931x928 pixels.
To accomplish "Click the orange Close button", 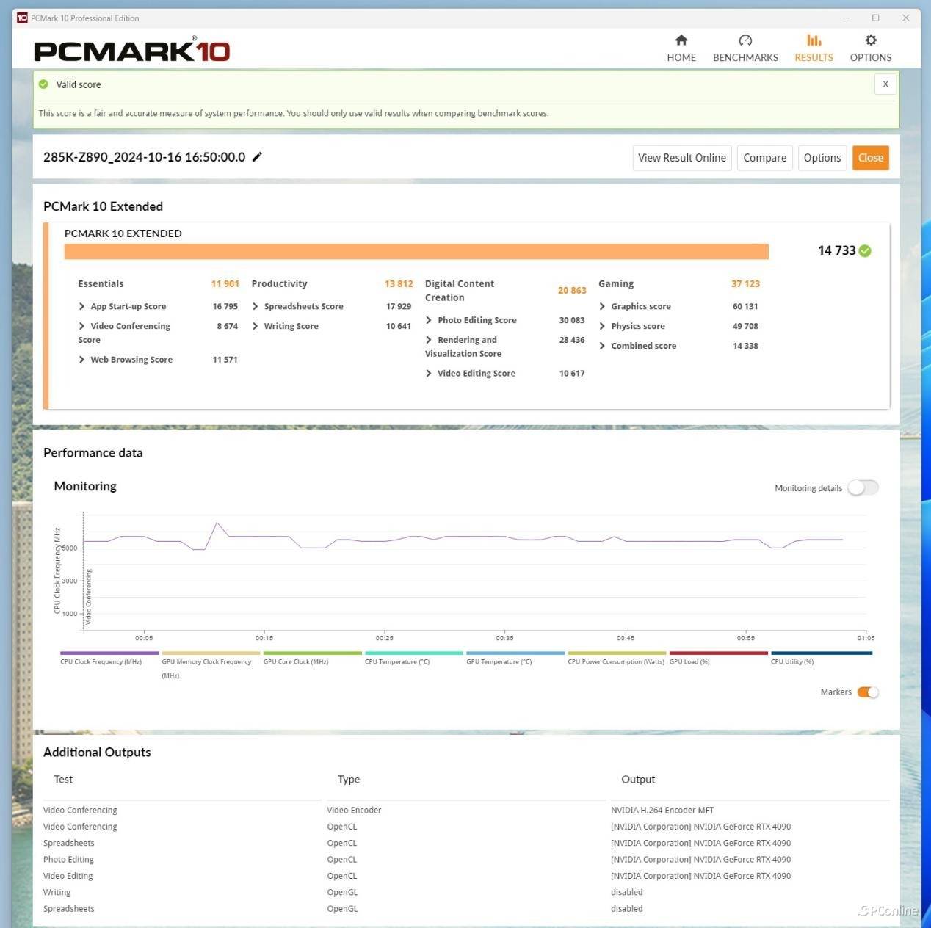I will click(870, 158).
